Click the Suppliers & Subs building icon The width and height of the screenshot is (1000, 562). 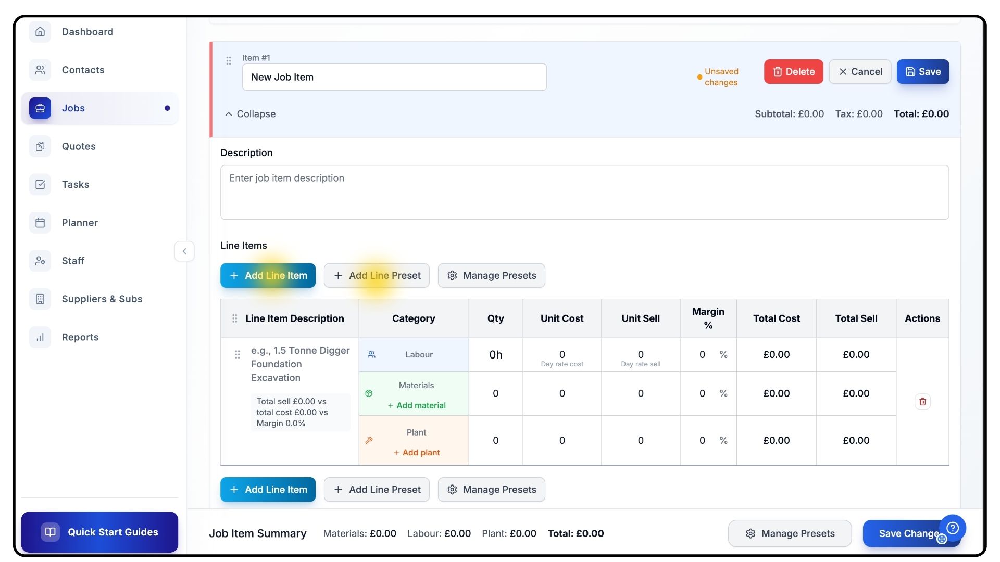tap(40, 299)
